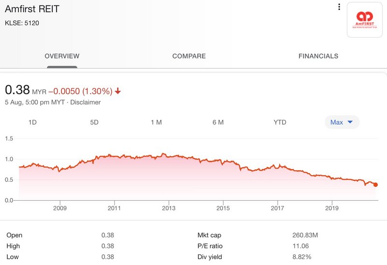387x265 pixels.
Task: Open the three-dot more options menu
Action: pos(339,7)
